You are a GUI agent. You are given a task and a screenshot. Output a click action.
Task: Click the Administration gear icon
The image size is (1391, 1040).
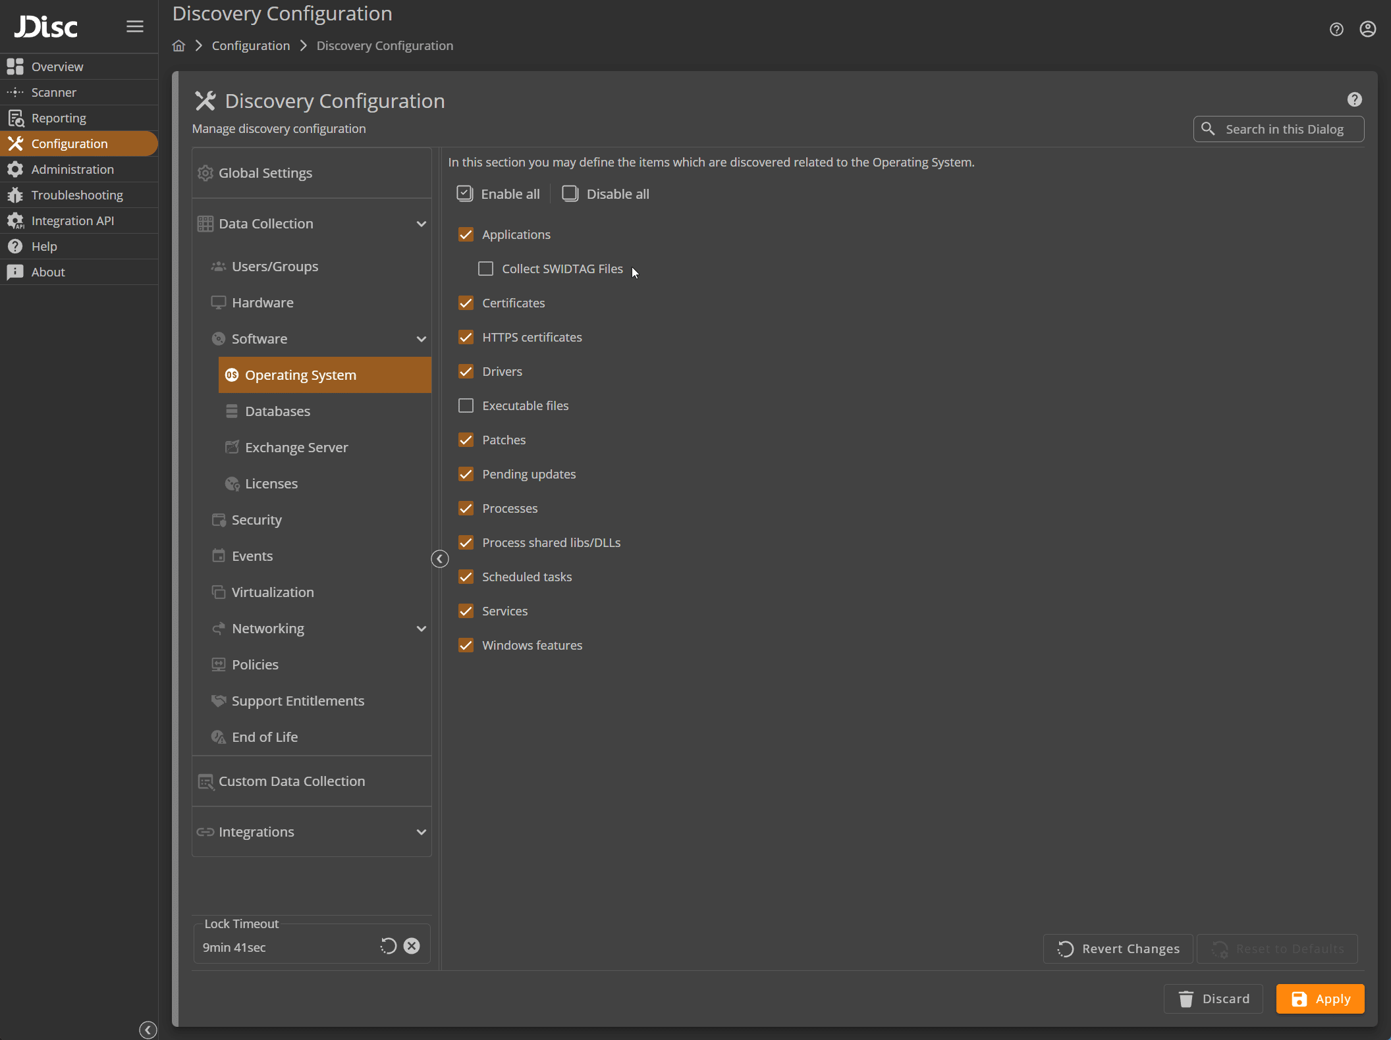click(15, 169)
